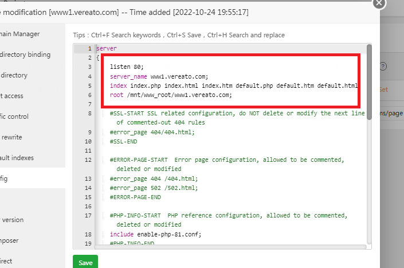
Task: Click the question mark help icon
Action: point(383,66)
